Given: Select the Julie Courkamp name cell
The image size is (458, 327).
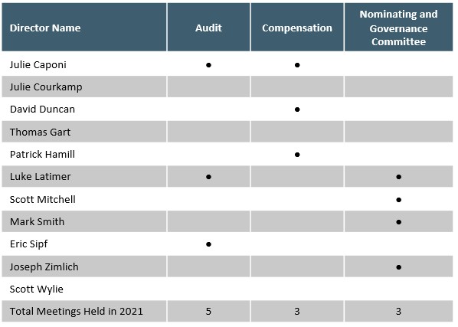Looking at the screenshot, I should 84,87.
